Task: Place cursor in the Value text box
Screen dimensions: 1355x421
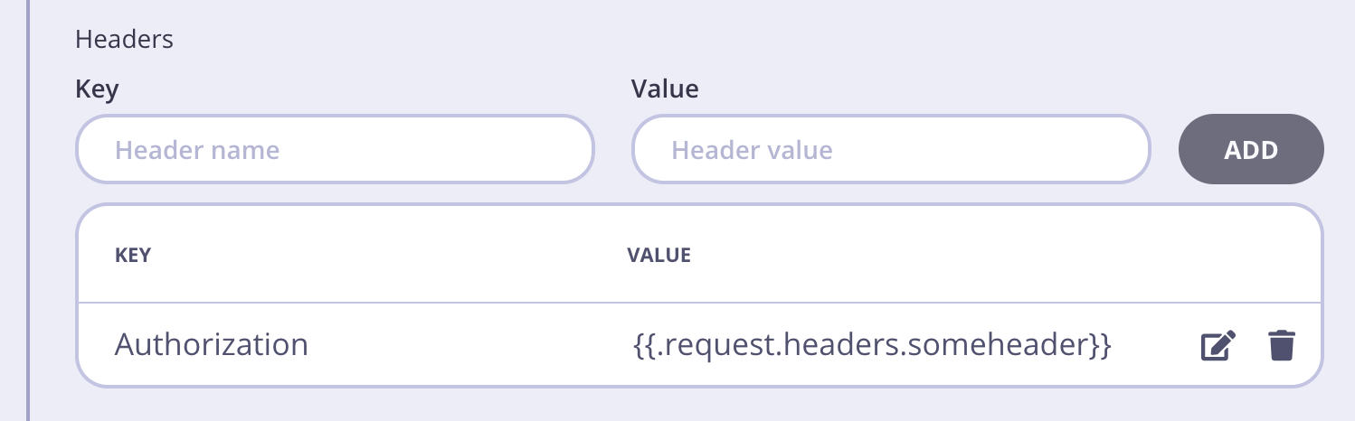Action: 890,149
